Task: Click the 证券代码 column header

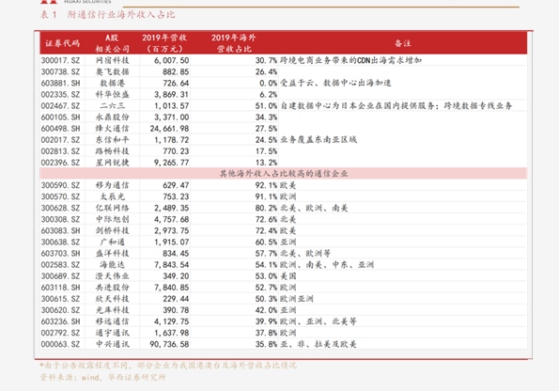Action: pyautogui.click(x=62, y=43)
